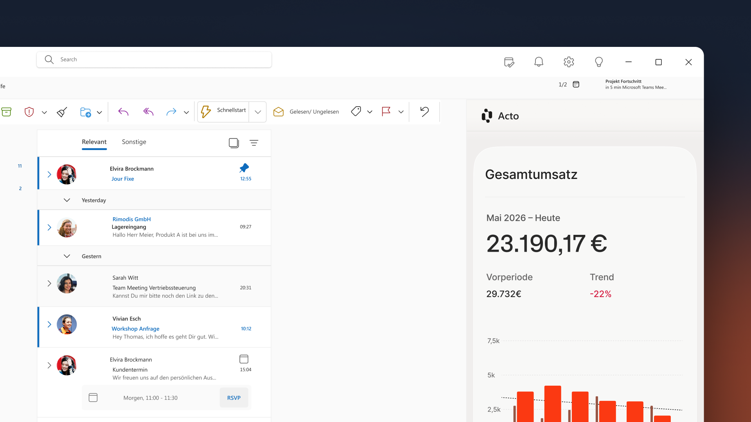
Task: Open the Jour Fixe email
Action: point(154,173)
